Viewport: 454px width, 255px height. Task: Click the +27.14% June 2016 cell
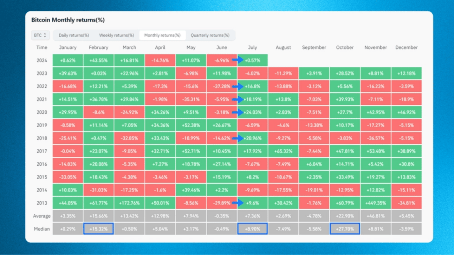tap(222, 164)
